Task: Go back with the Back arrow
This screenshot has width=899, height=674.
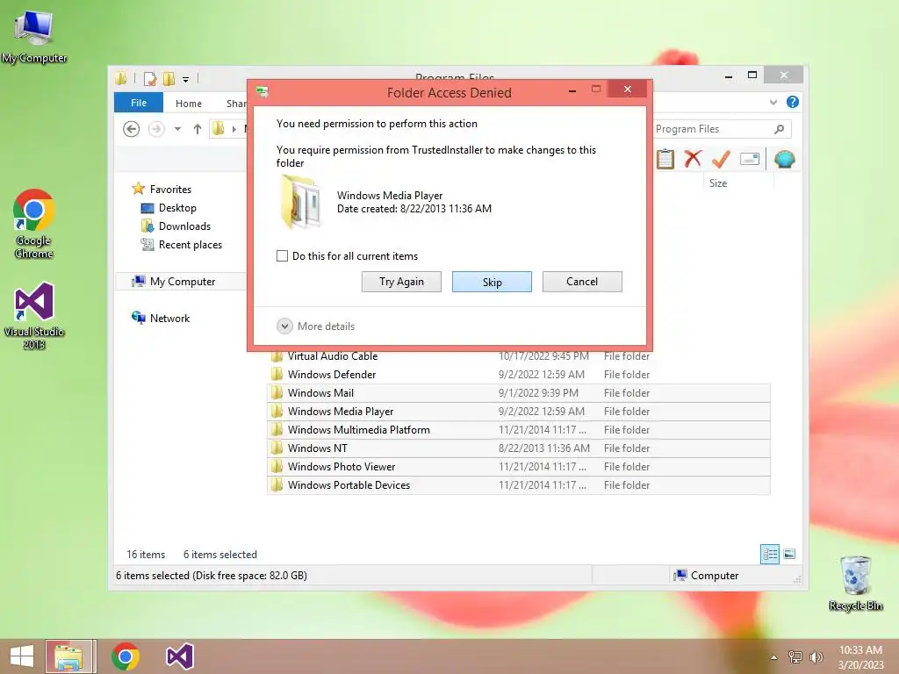Action: point(132,129)
